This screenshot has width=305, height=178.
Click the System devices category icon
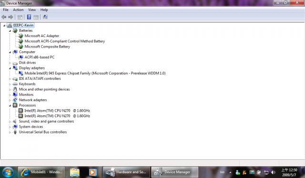(x=15, y=127)
